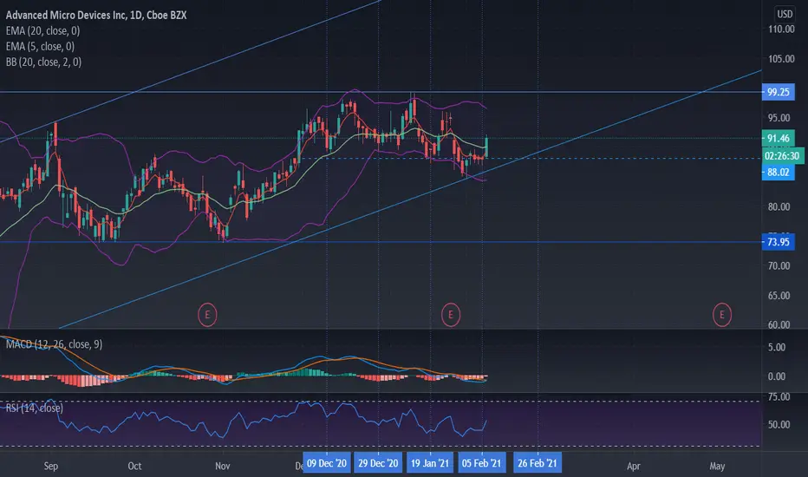Select the 19 Jan '21 date marker
Viewport: 808px width, 477px height.
[430, 463]
